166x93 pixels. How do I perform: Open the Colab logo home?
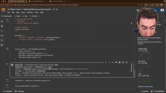[x=3, y=10]
